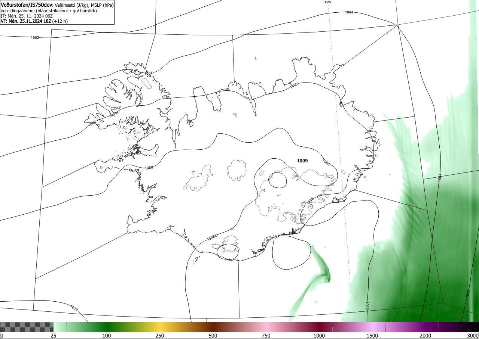Click the "750" value on the color scale
The image size is (479, 339).
pos(266,336)
